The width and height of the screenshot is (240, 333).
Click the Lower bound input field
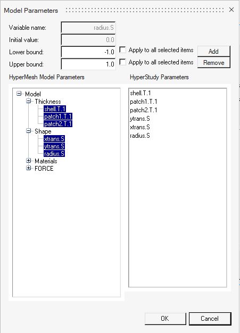pos(88,52)
